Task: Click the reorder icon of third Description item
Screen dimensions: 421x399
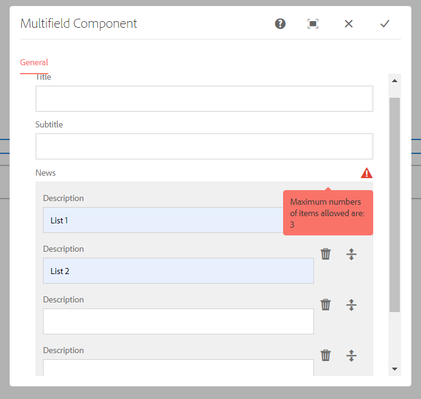Action: point(351,304)
